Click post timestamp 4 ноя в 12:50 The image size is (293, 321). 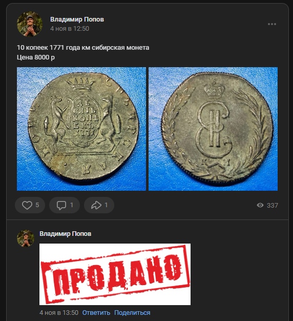[70, 28]
